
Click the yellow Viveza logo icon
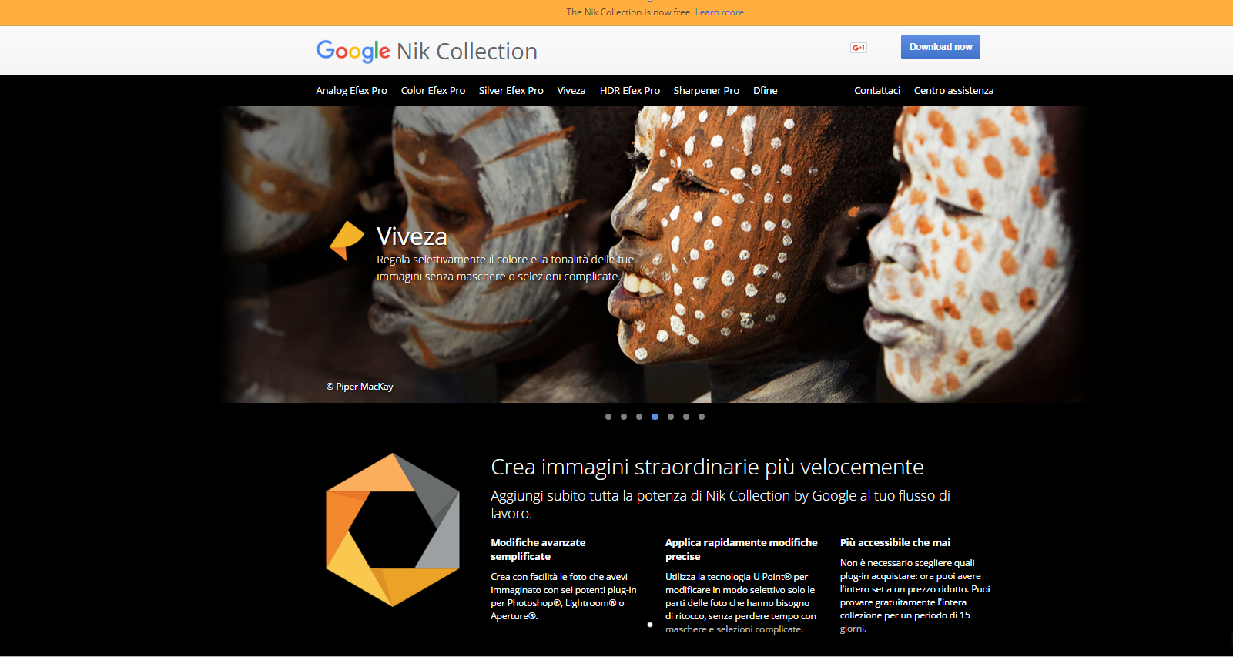click(347, 240)
